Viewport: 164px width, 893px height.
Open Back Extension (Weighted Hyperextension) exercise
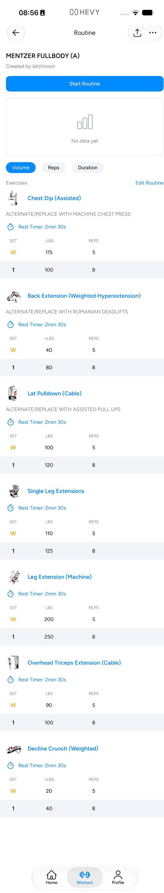tap(84, 296)
